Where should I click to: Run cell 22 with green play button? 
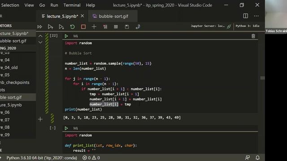point(66,36)
